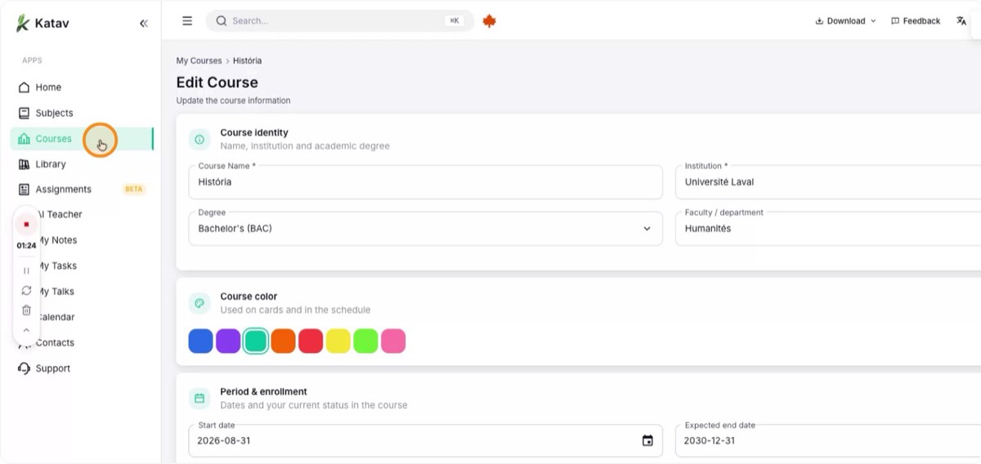Select the purple course color
The image size is (981, 464).
[228, 341]
